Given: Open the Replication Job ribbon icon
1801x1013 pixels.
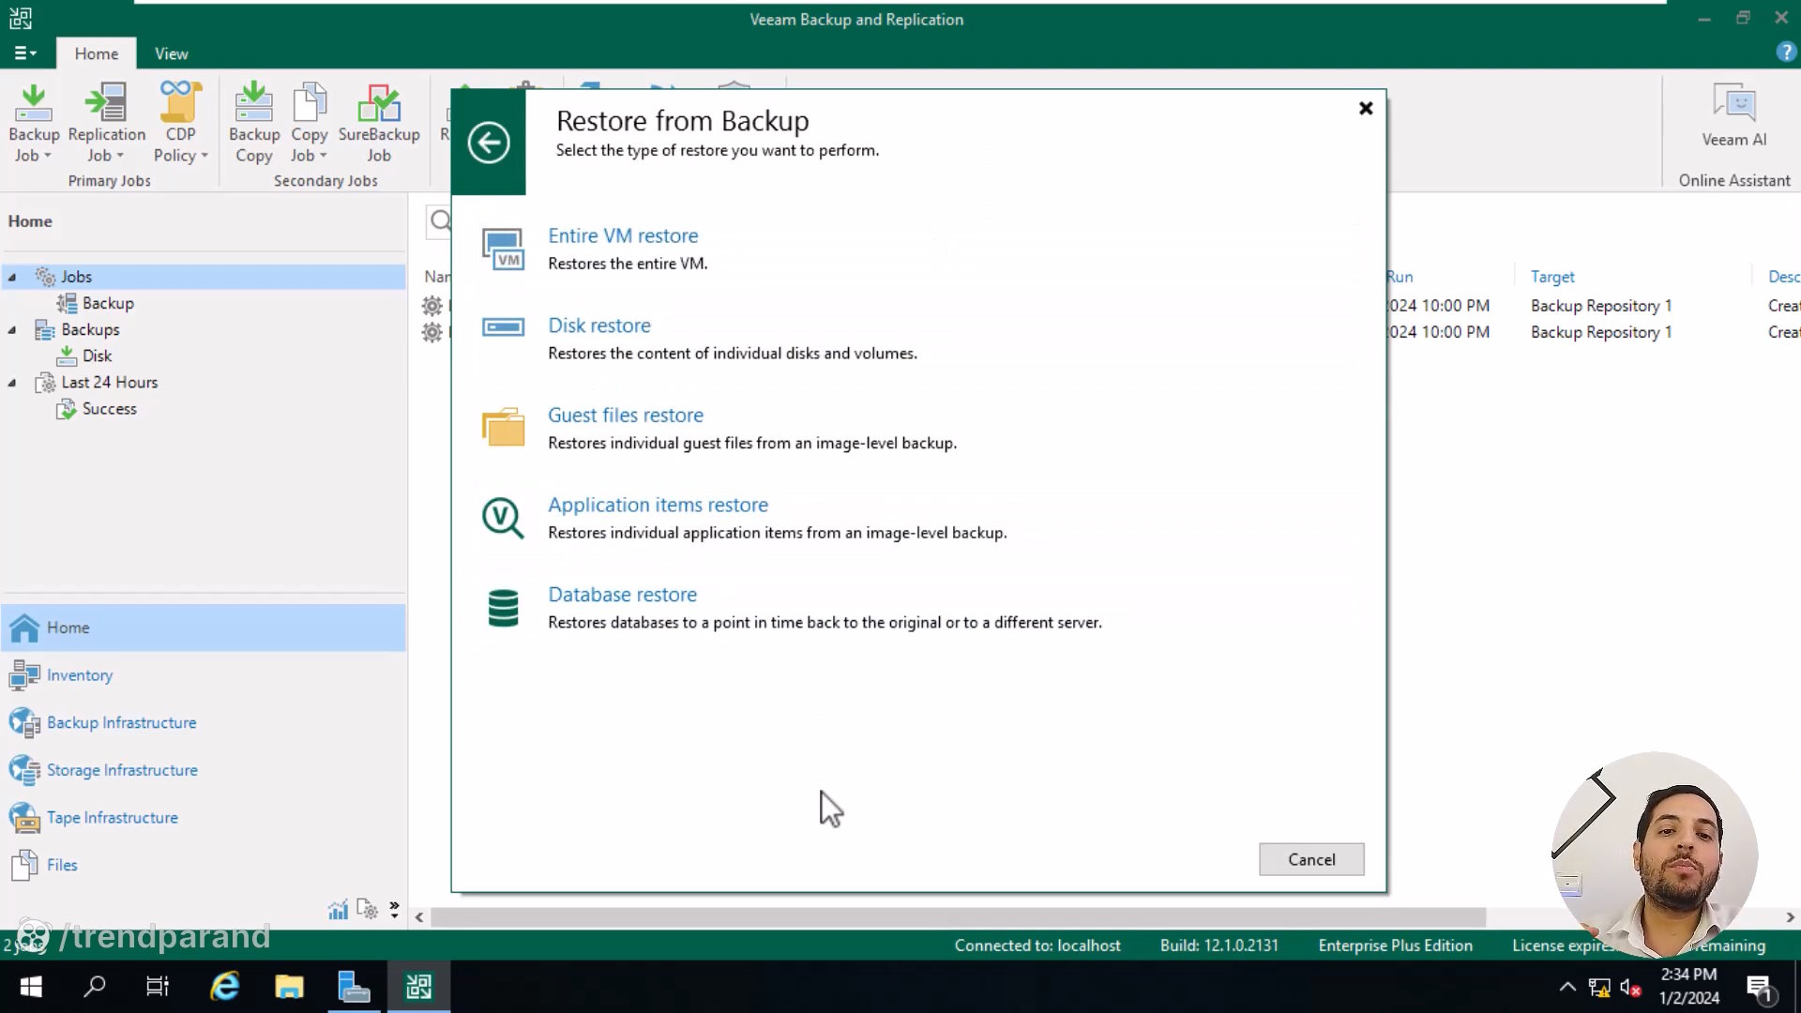Looking at the screenshot, I should pos(107,123).
